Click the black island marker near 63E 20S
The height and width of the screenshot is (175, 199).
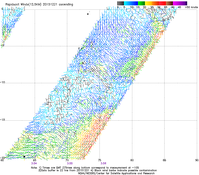coord(24,157)
